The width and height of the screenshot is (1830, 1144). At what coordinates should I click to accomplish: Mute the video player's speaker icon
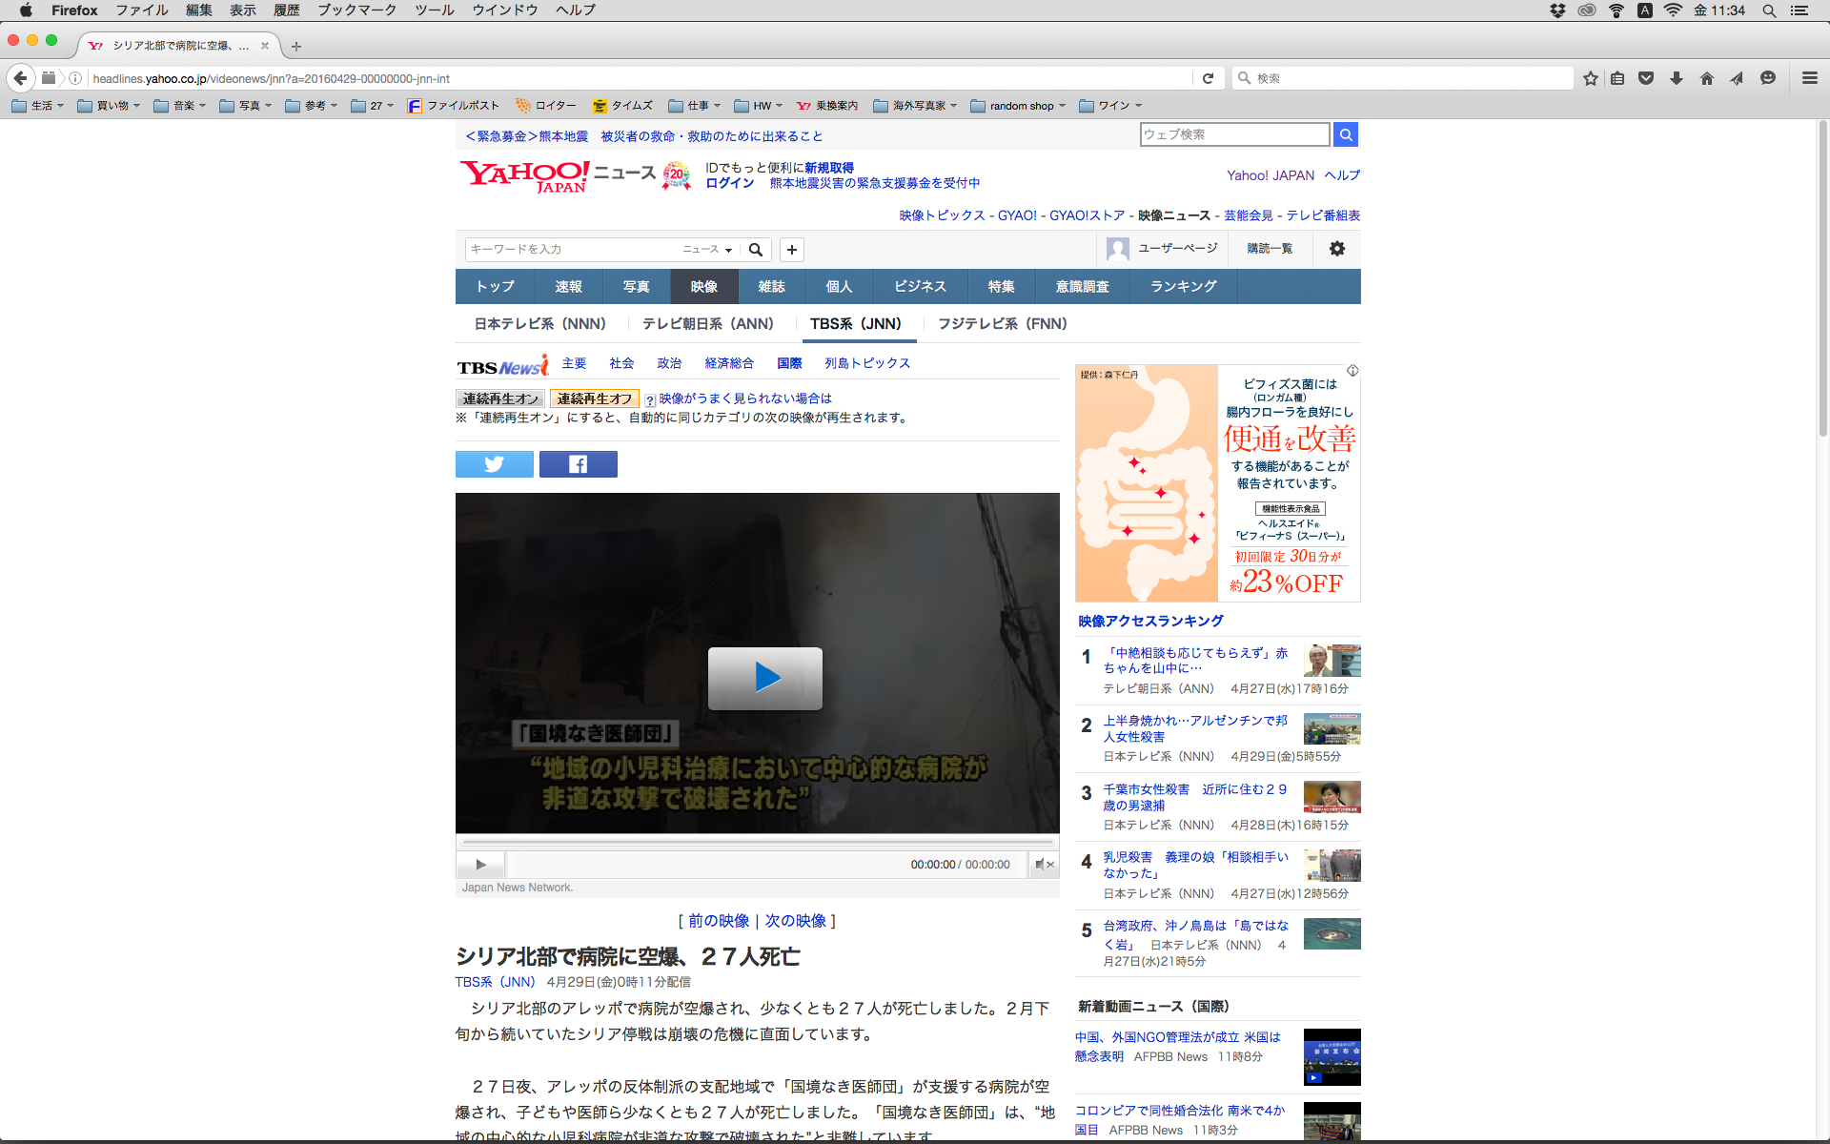(1044, 865)
